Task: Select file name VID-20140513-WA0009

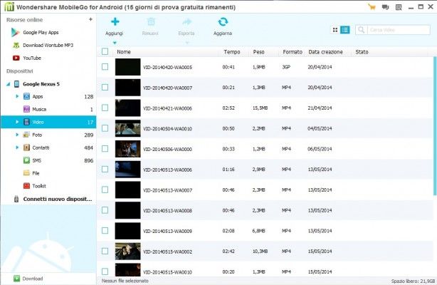Action: tap(167, 231)
